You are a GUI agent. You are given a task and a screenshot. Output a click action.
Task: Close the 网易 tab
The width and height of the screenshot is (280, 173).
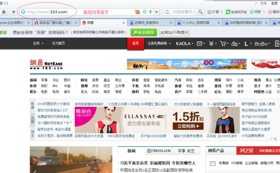124,23
